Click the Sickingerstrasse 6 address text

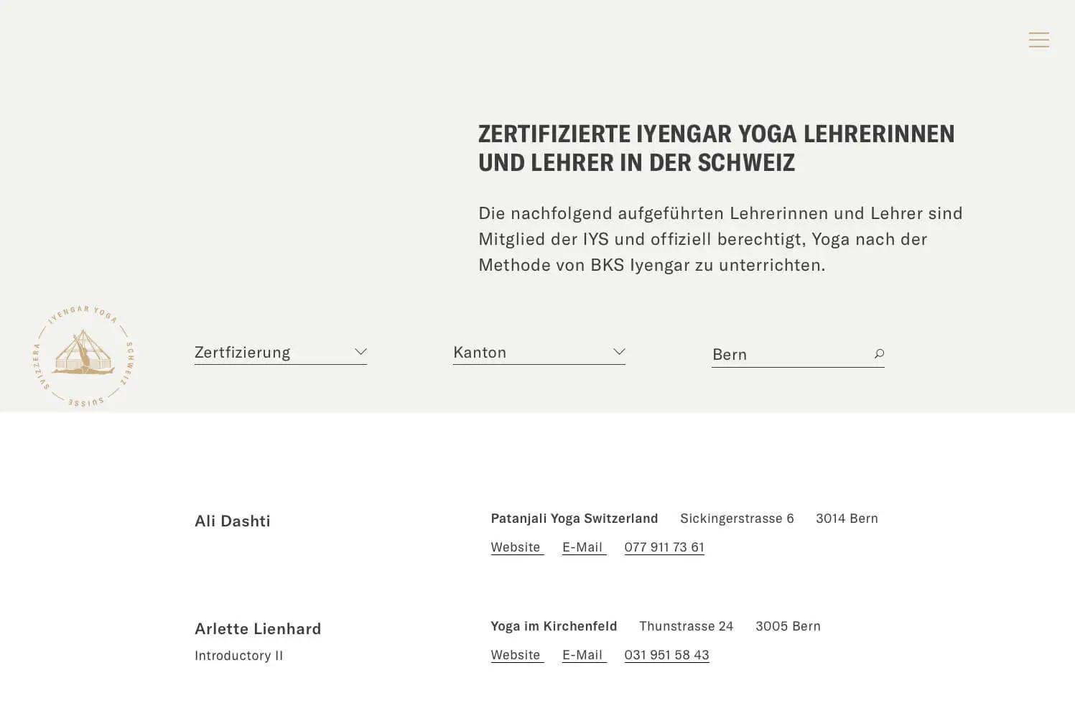(737, 519)
